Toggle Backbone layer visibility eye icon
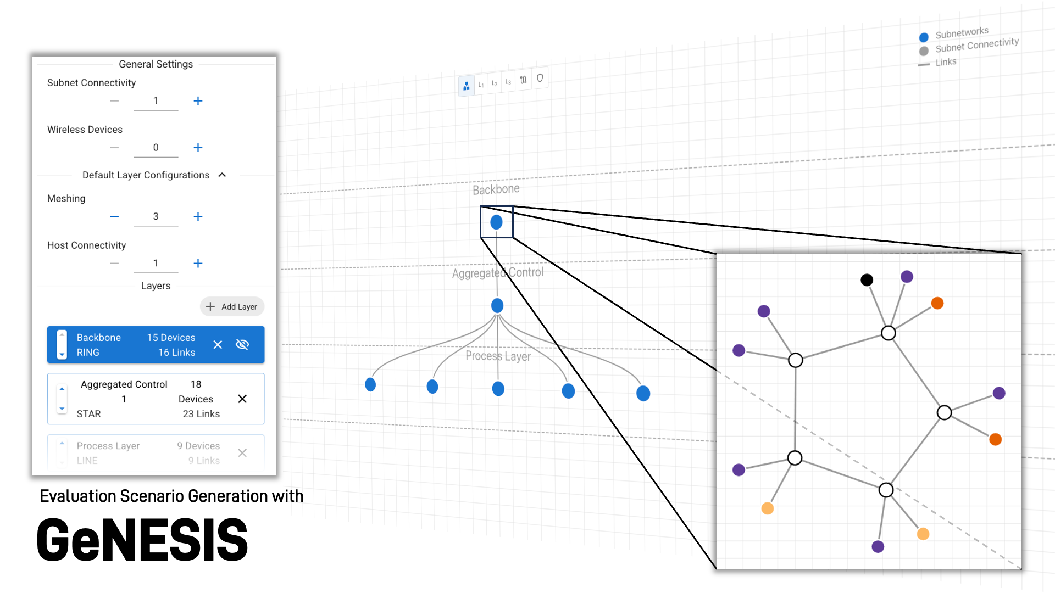Image resolution: width=1055 pixels, height=593 pixels. coord(242,345)
